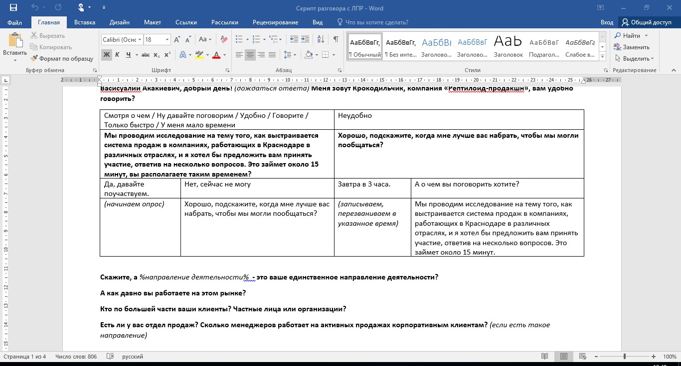Click the Replace (Заменить) icon button
This screenshot has width=681, height=366.
coord(632,47)
